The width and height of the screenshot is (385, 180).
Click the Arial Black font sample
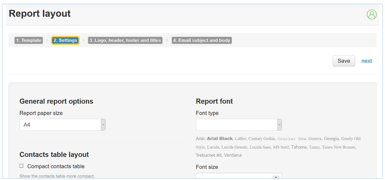220,139
